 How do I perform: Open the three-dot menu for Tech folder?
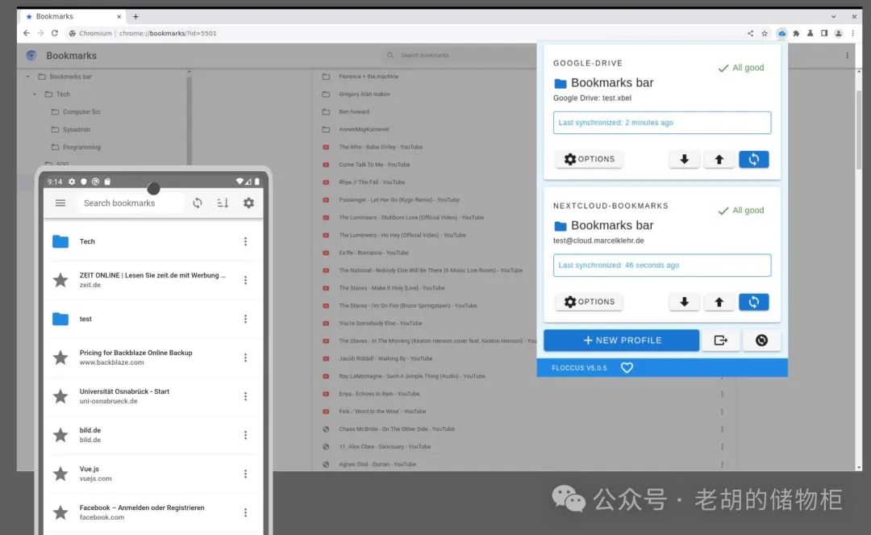click(x=245, y=241)
